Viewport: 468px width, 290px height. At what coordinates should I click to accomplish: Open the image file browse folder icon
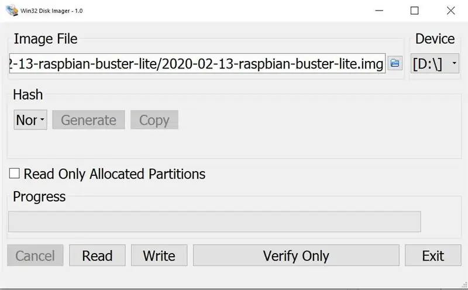(395, 63)
